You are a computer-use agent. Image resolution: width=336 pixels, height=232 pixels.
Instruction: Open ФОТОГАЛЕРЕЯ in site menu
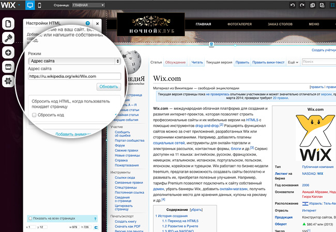click(x=239, y=24)
